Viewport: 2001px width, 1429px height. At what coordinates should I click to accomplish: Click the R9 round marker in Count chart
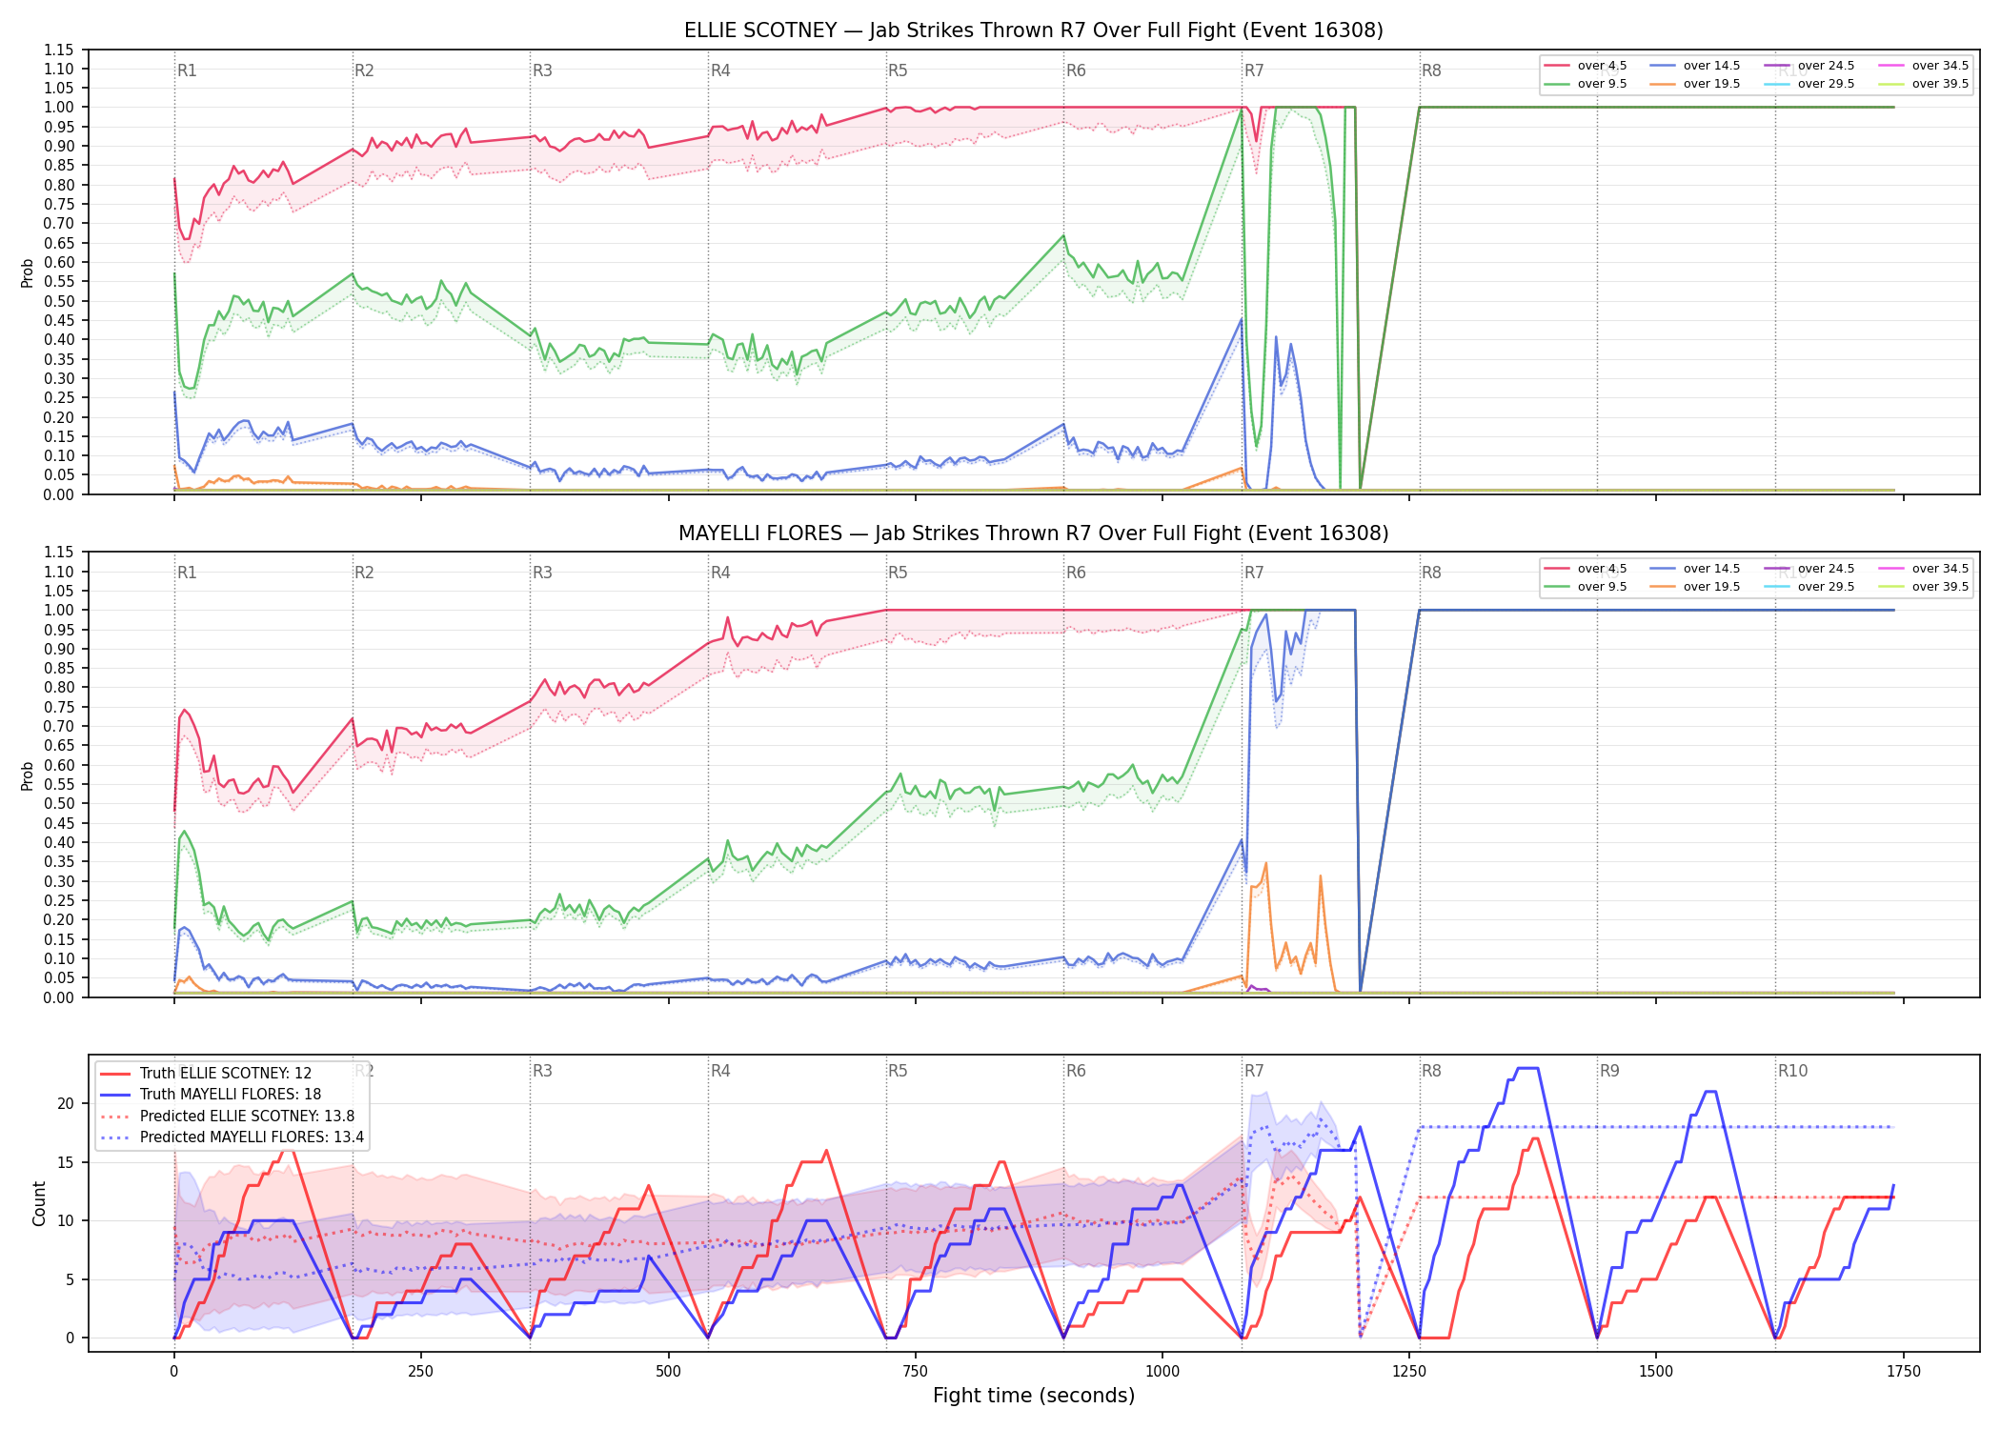[1609, 1071]
